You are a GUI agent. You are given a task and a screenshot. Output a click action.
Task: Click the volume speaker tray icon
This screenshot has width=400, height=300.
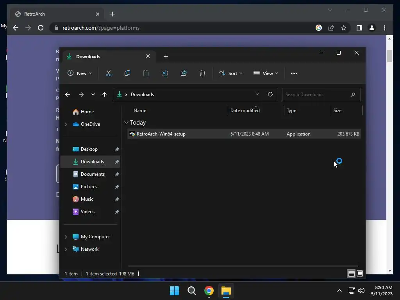[x=361, y=291]
